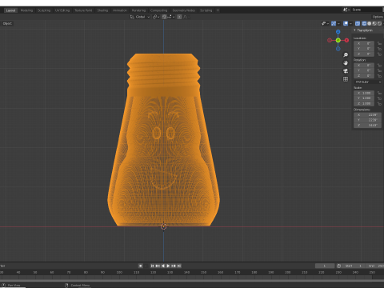Switch to Compositing workspace
This screenshot has height=288, width=384.
(159, 10)
